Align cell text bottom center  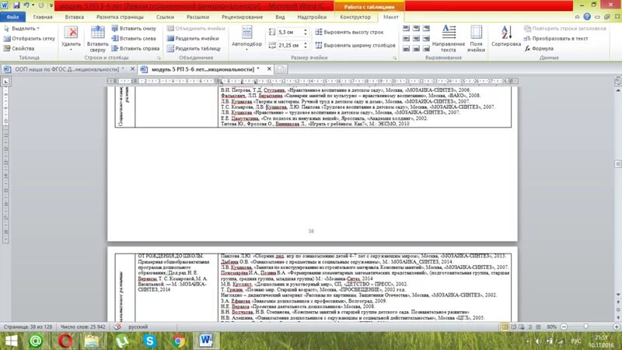416,48
